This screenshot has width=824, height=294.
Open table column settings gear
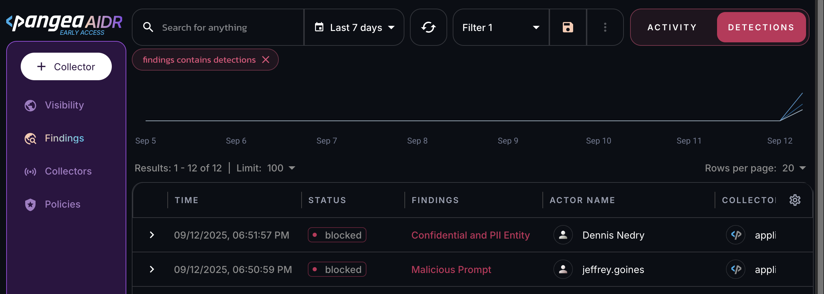click(795, 200)
